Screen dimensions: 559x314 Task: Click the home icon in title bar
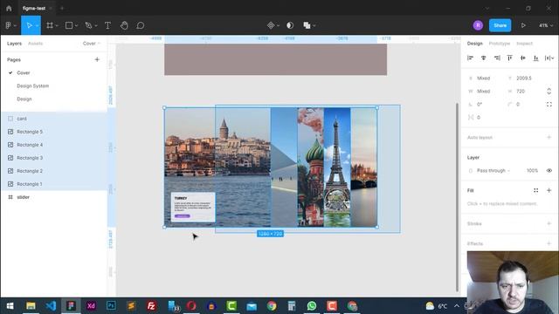tap(9, 8)
